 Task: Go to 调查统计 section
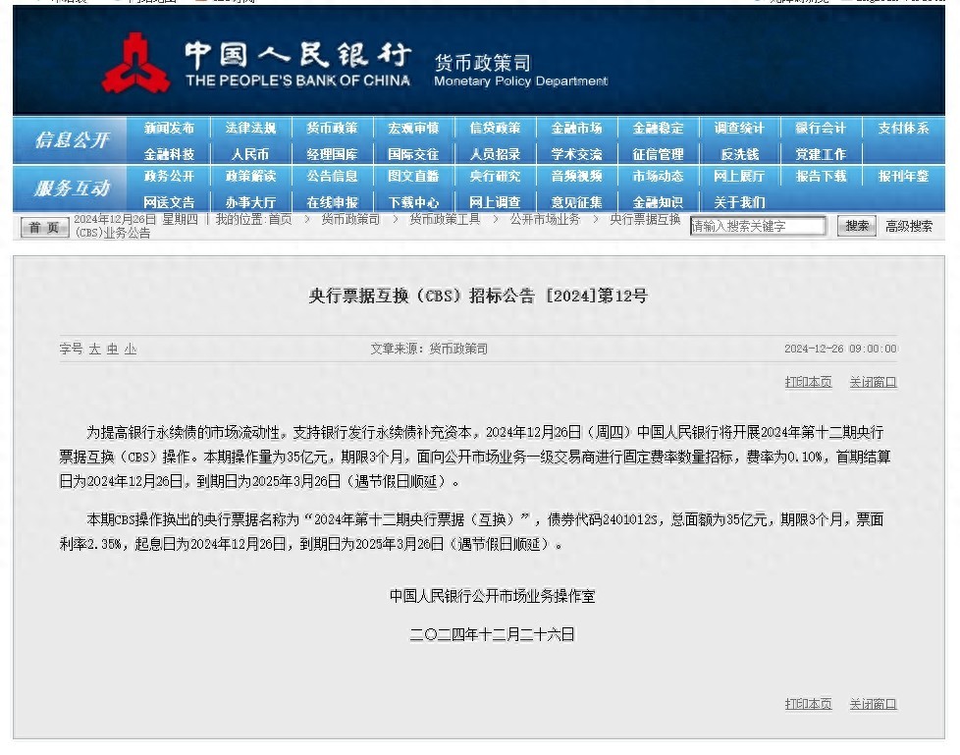739,128
